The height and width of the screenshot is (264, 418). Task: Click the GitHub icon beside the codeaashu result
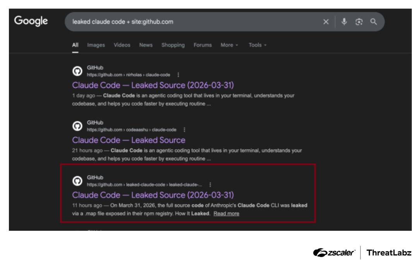77,126
